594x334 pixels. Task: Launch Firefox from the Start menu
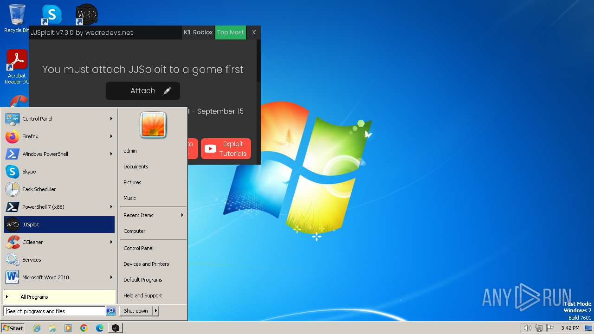pos(59,136)
